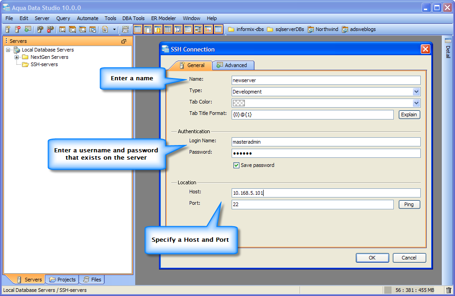This screenshot has height=296, width=455.
Task: Click the highlighted icon with yellow database cylinder
Action: 158,29
